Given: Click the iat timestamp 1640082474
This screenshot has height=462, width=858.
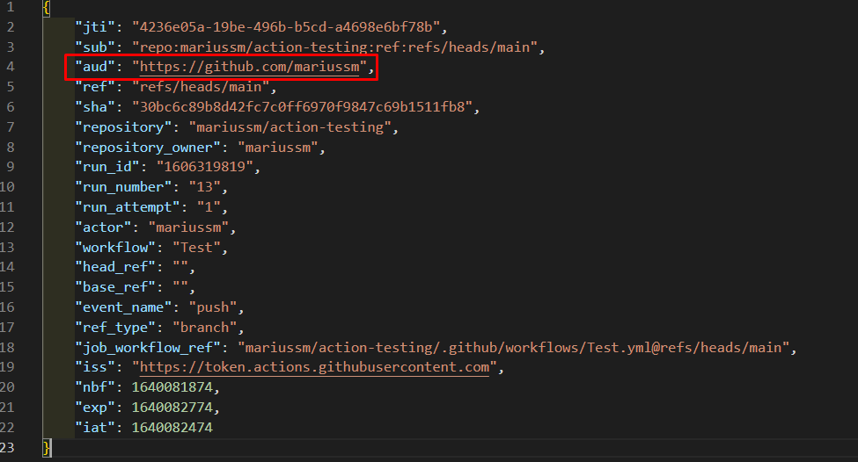Looking at the screenshot, I should [x=172, y=428].
